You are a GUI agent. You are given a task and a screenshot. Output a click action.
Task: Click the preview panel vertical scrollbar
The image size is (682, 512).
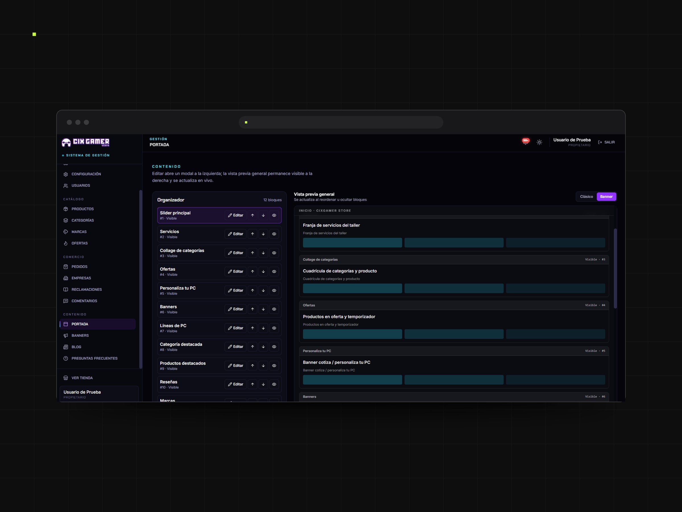tap(615, 268)
